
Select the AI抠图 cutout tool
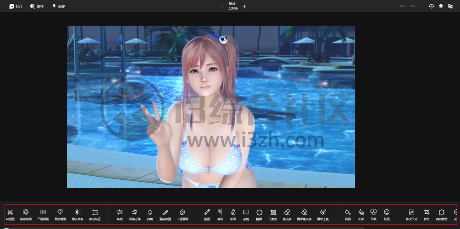pos(10,215)
